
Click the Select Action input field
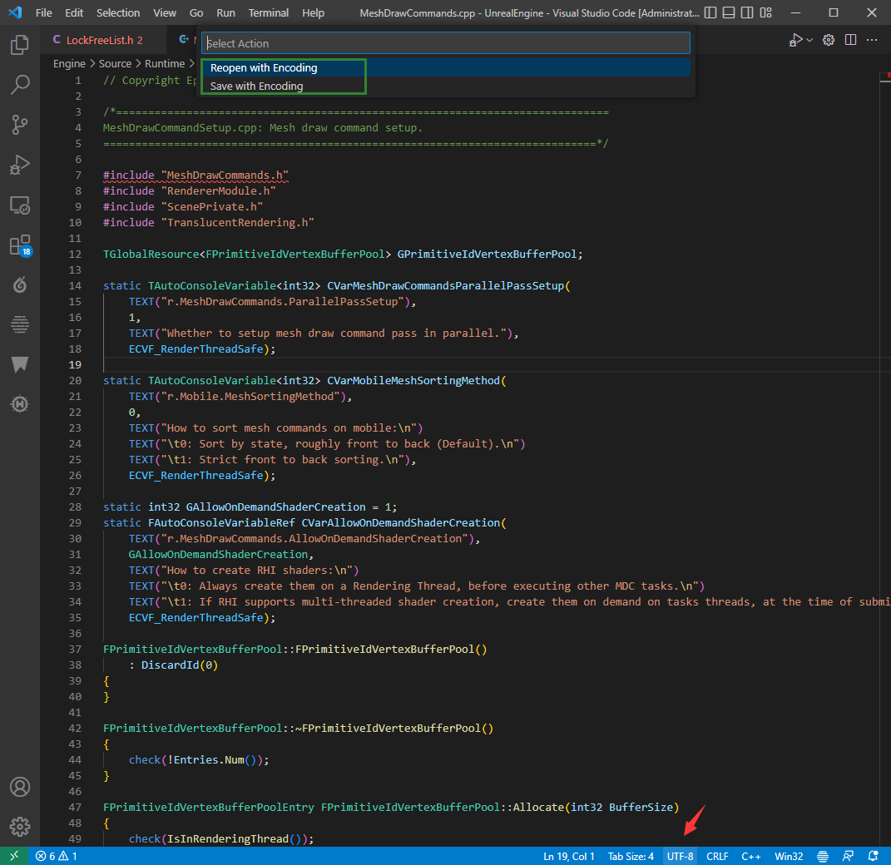pos(445,43)
